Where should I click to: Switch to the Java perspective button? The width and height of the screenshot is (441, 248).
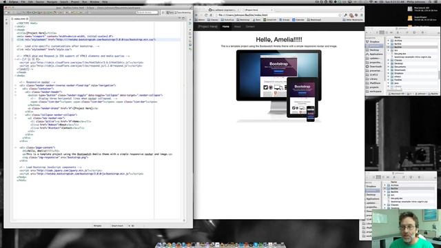(170, 12)
